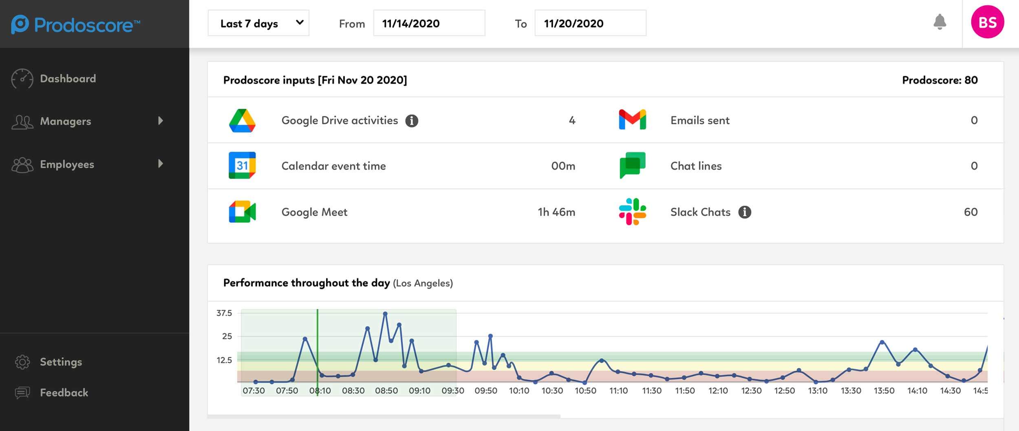Show info for Slack Chats

tap(745, 212)
